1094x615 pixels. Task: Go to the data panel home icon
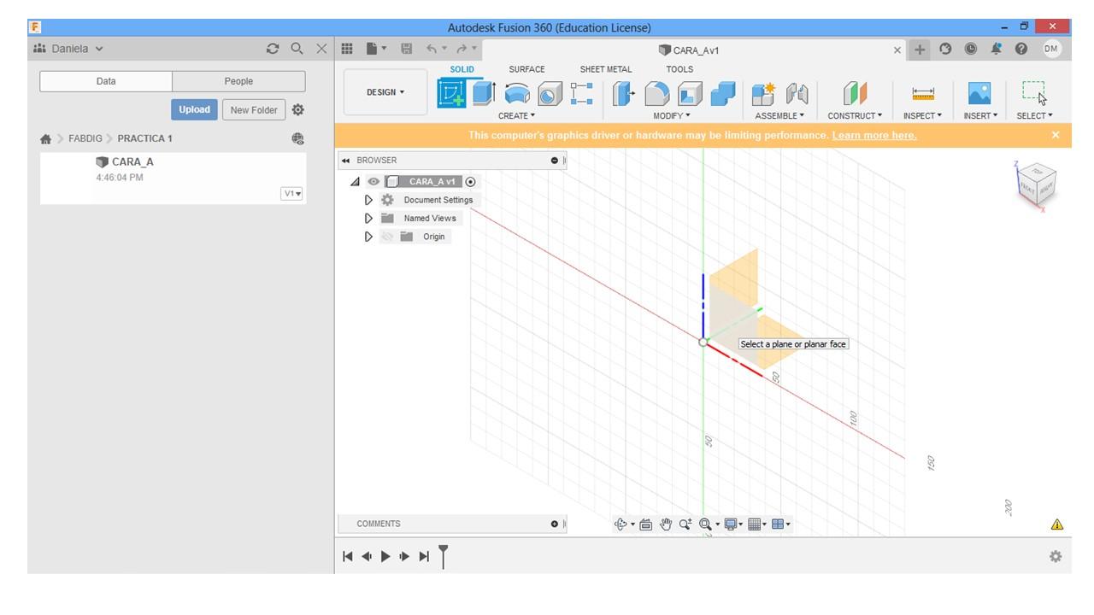[x=46, y=138]
